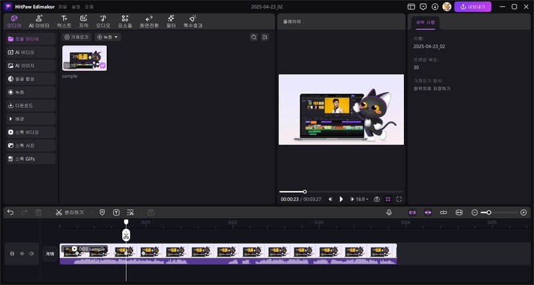Open 스톡 비디오 stock videos

31,132
